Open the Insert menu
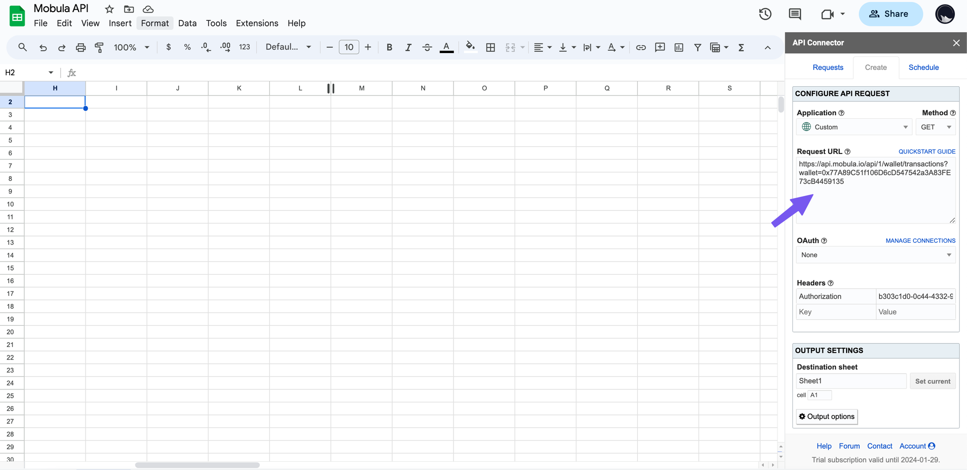 (120, 23)
